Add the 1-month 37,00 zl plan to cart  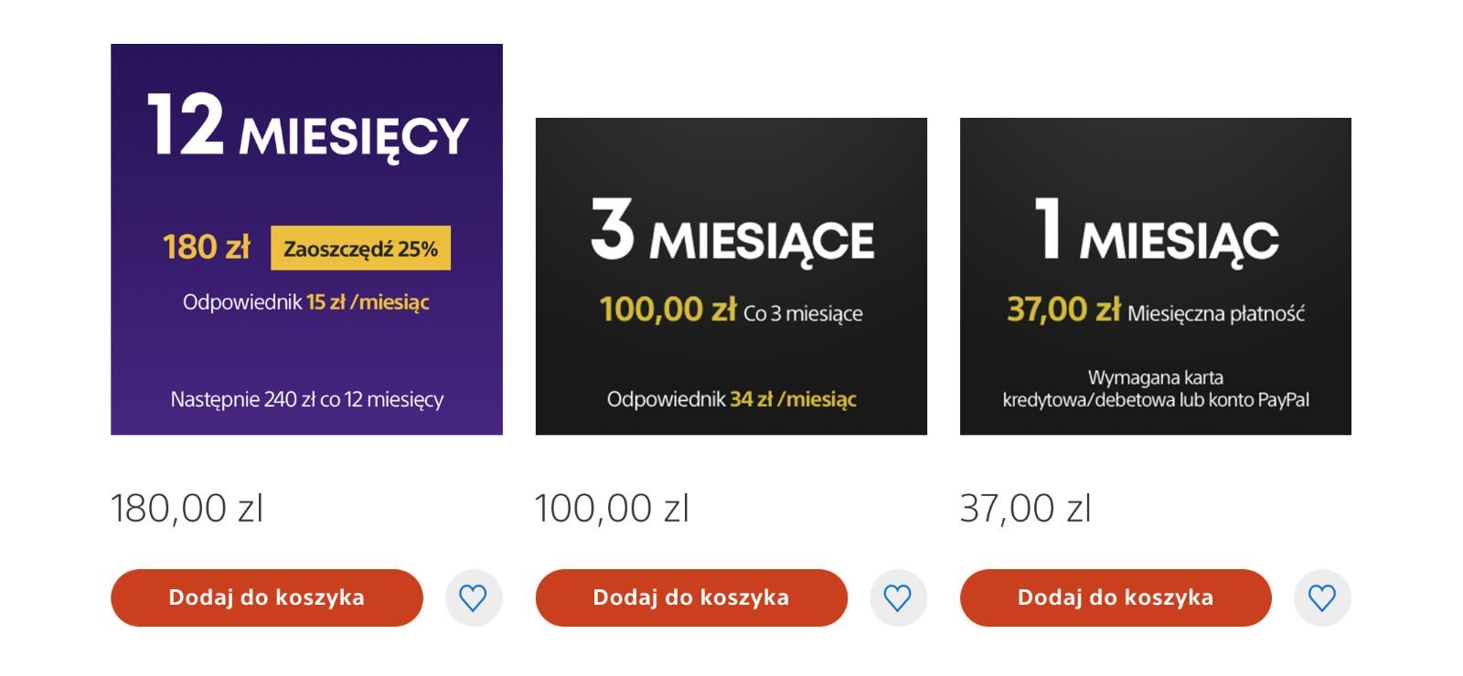pyautogui.click(x=1116, y=598)
